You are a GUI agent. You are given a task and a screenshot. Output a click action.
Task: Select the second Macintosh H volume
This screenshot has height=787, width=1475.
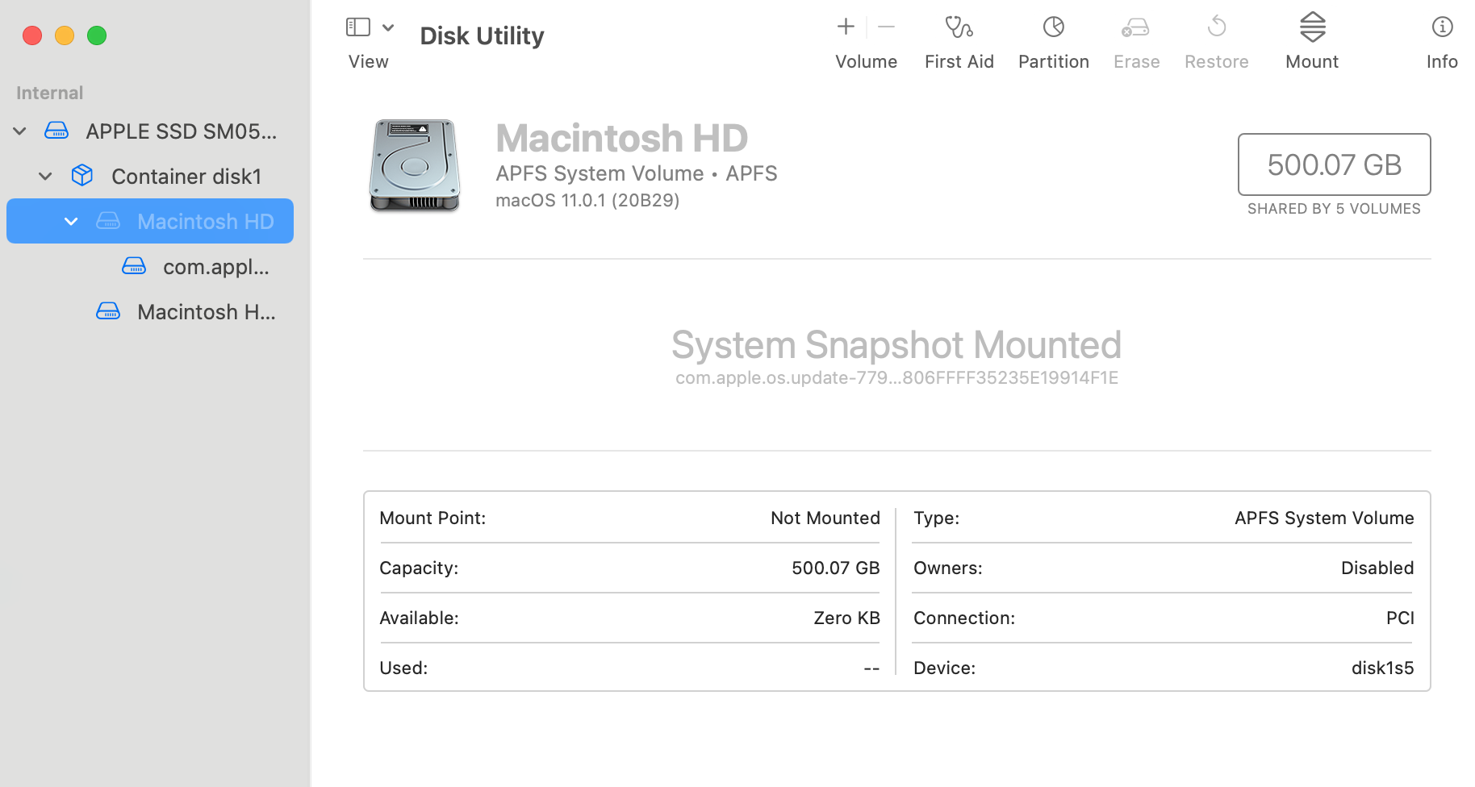point(206,311)
